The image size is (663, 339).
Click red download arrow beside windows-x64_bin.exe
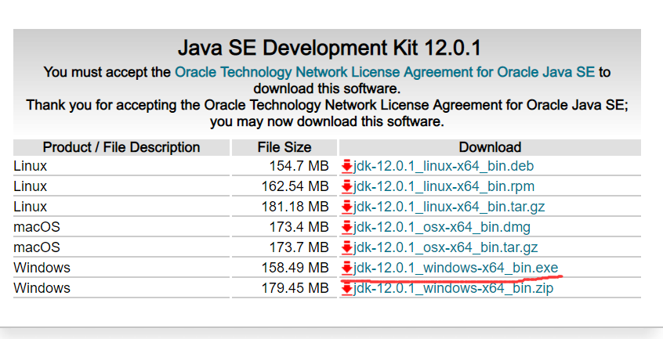(x=347, y=268)
